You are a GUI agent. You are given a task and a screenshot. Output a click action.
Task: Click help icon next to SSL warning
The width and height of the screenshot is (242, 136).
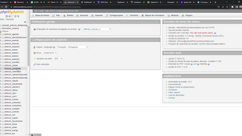click(215, 33)
